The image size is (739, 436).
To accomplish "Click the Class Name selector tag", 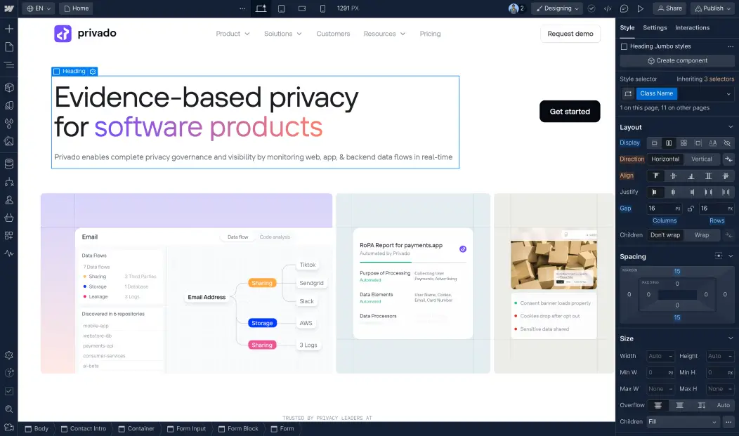I will click(657, 93).
